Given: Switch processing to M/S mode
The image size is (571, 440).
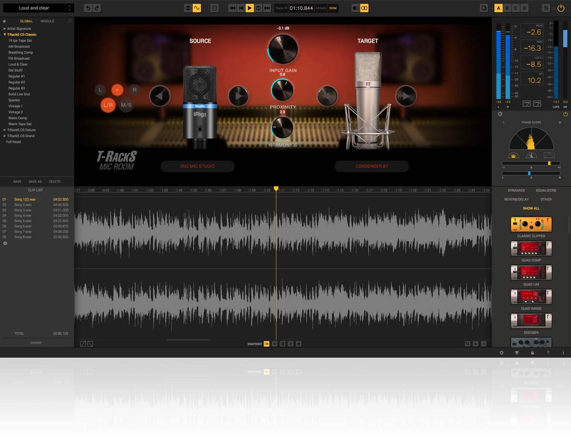Looking at the screenshot, I should coord(126,105).
